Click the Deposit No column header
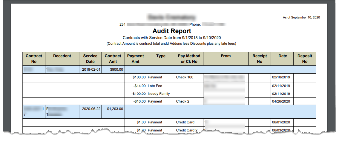The image size is (339, 141). tap(305, 59)
